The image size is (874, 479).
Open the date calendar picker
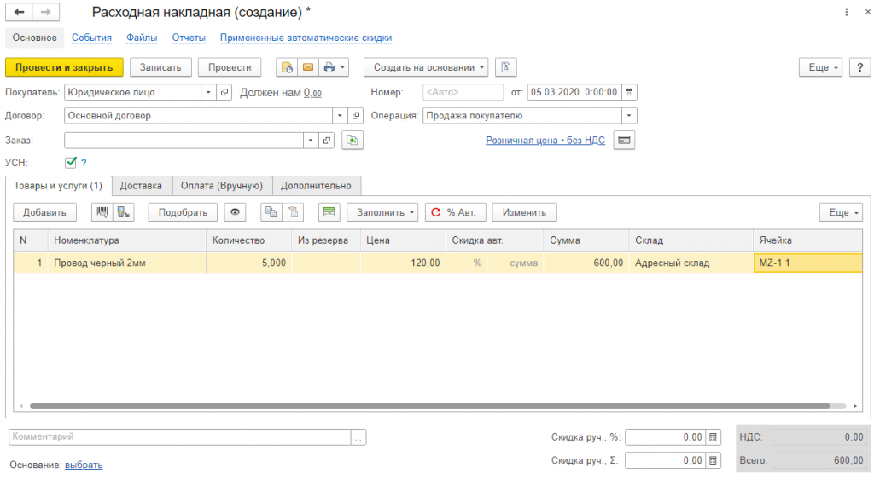[x=629, y=92]
